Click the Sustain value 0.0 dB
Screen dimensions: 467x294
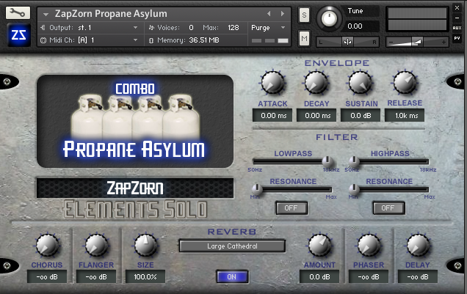[x=361, y=115]
